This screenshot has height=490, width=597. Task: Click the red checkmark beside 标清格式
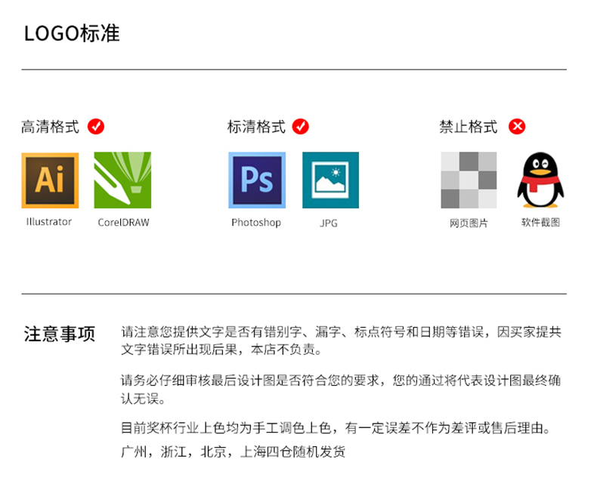[301, 127]
